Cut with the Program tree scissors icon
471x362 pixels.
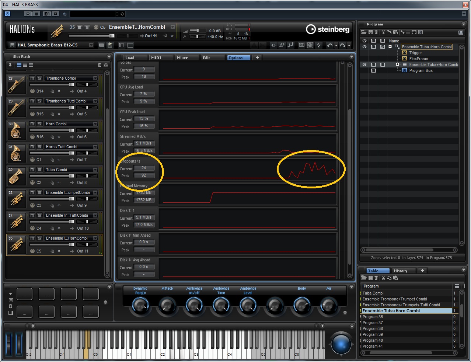click(x=383, y=32)
